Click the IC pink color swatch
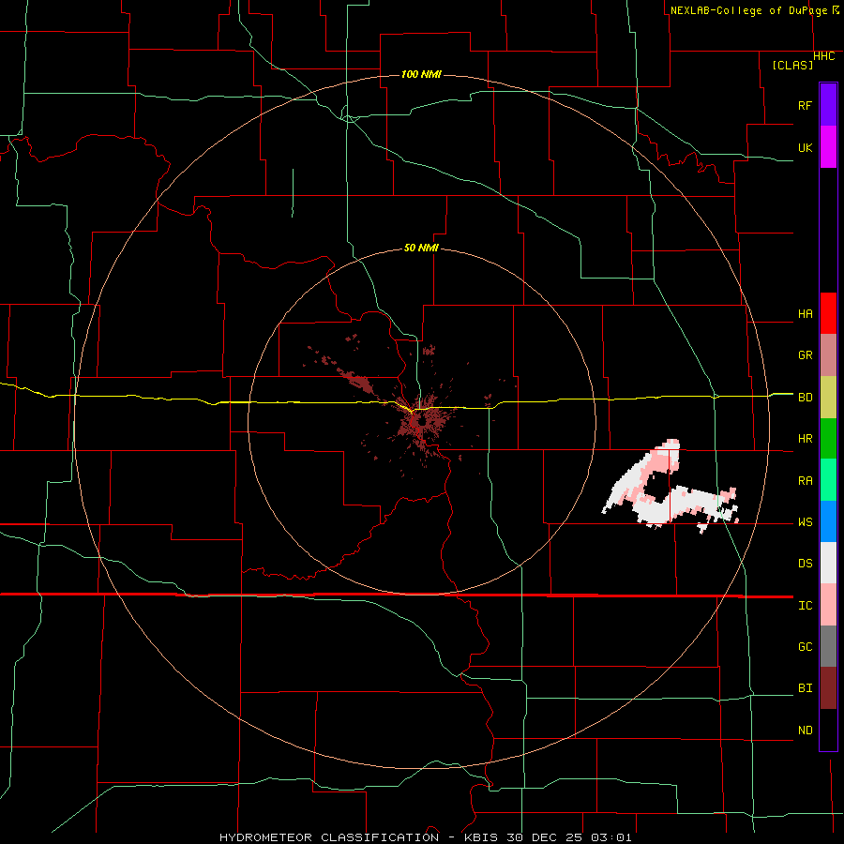The image size is (844, 844). [828, 605]
